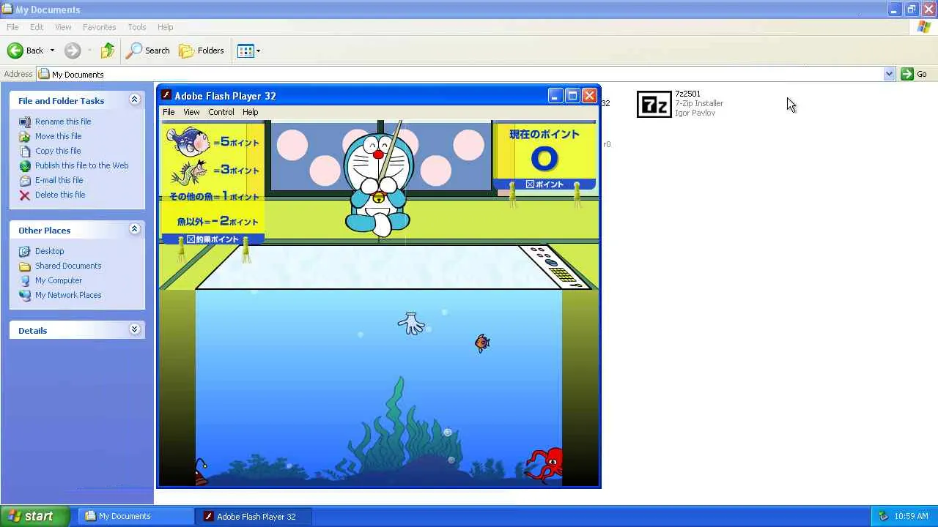Click Publish this file to the Web
The width and height of the screenshot is (938, 527).
[x=81, y=165]
